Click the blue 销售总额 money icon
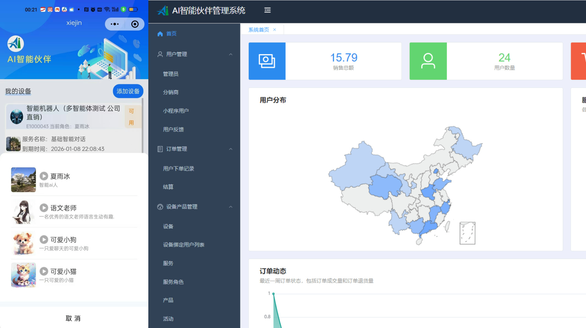The image size is (586, 328). pos(267,61)
